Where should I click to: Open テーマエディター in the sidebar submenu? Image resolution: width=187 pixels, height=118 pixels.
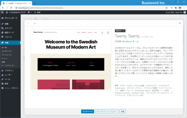click(x=8, y=66)
